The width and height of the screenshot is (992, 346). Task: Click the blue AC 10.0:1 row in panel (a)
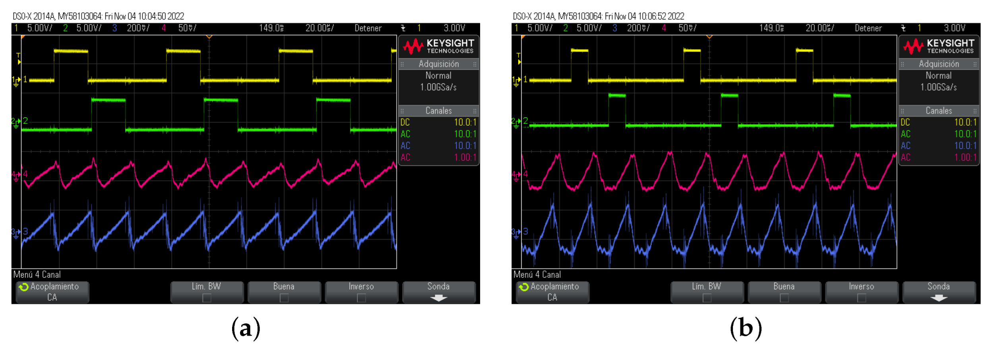click(x=438, y=146)
